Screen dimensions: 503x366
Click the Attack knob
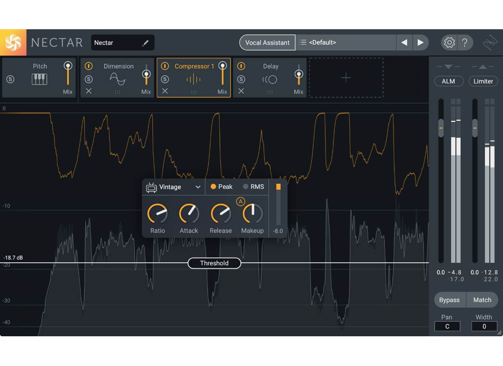tap(189, 213)
